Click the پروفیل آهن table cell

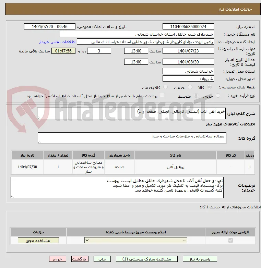click(176, 167)
